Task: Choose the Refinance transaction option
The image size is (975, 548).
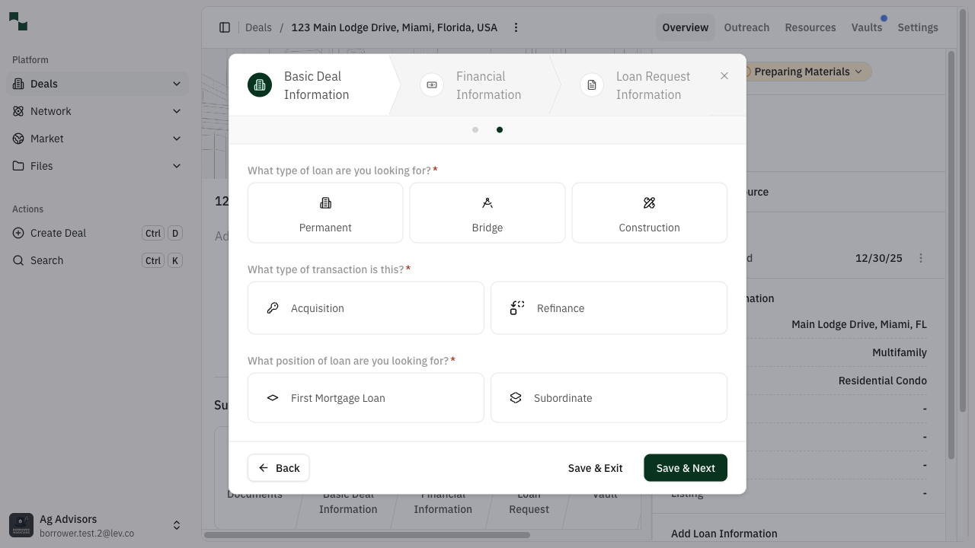Action: pyautogui.click(x=609, y=307)
